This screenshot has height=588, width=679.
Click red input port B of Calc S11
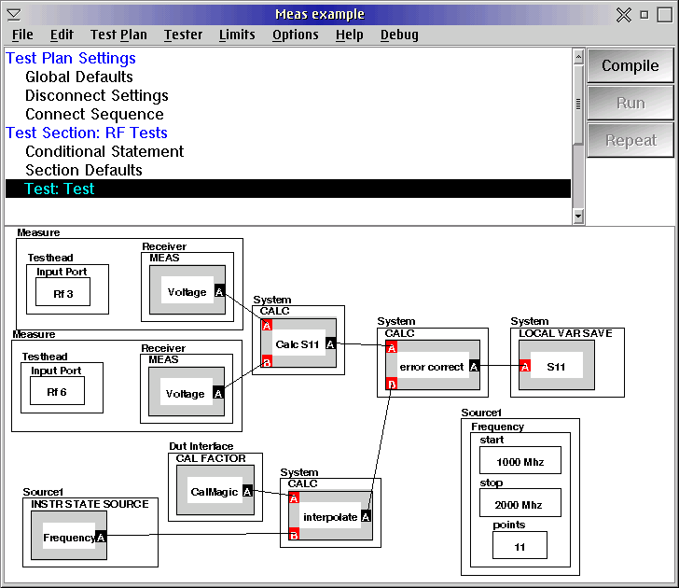(267, 361)
